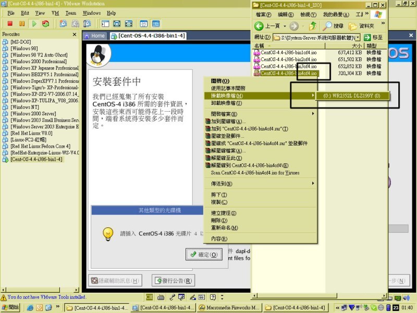Click the warning icon beside VMware Tools message

(x=4, y=297)
